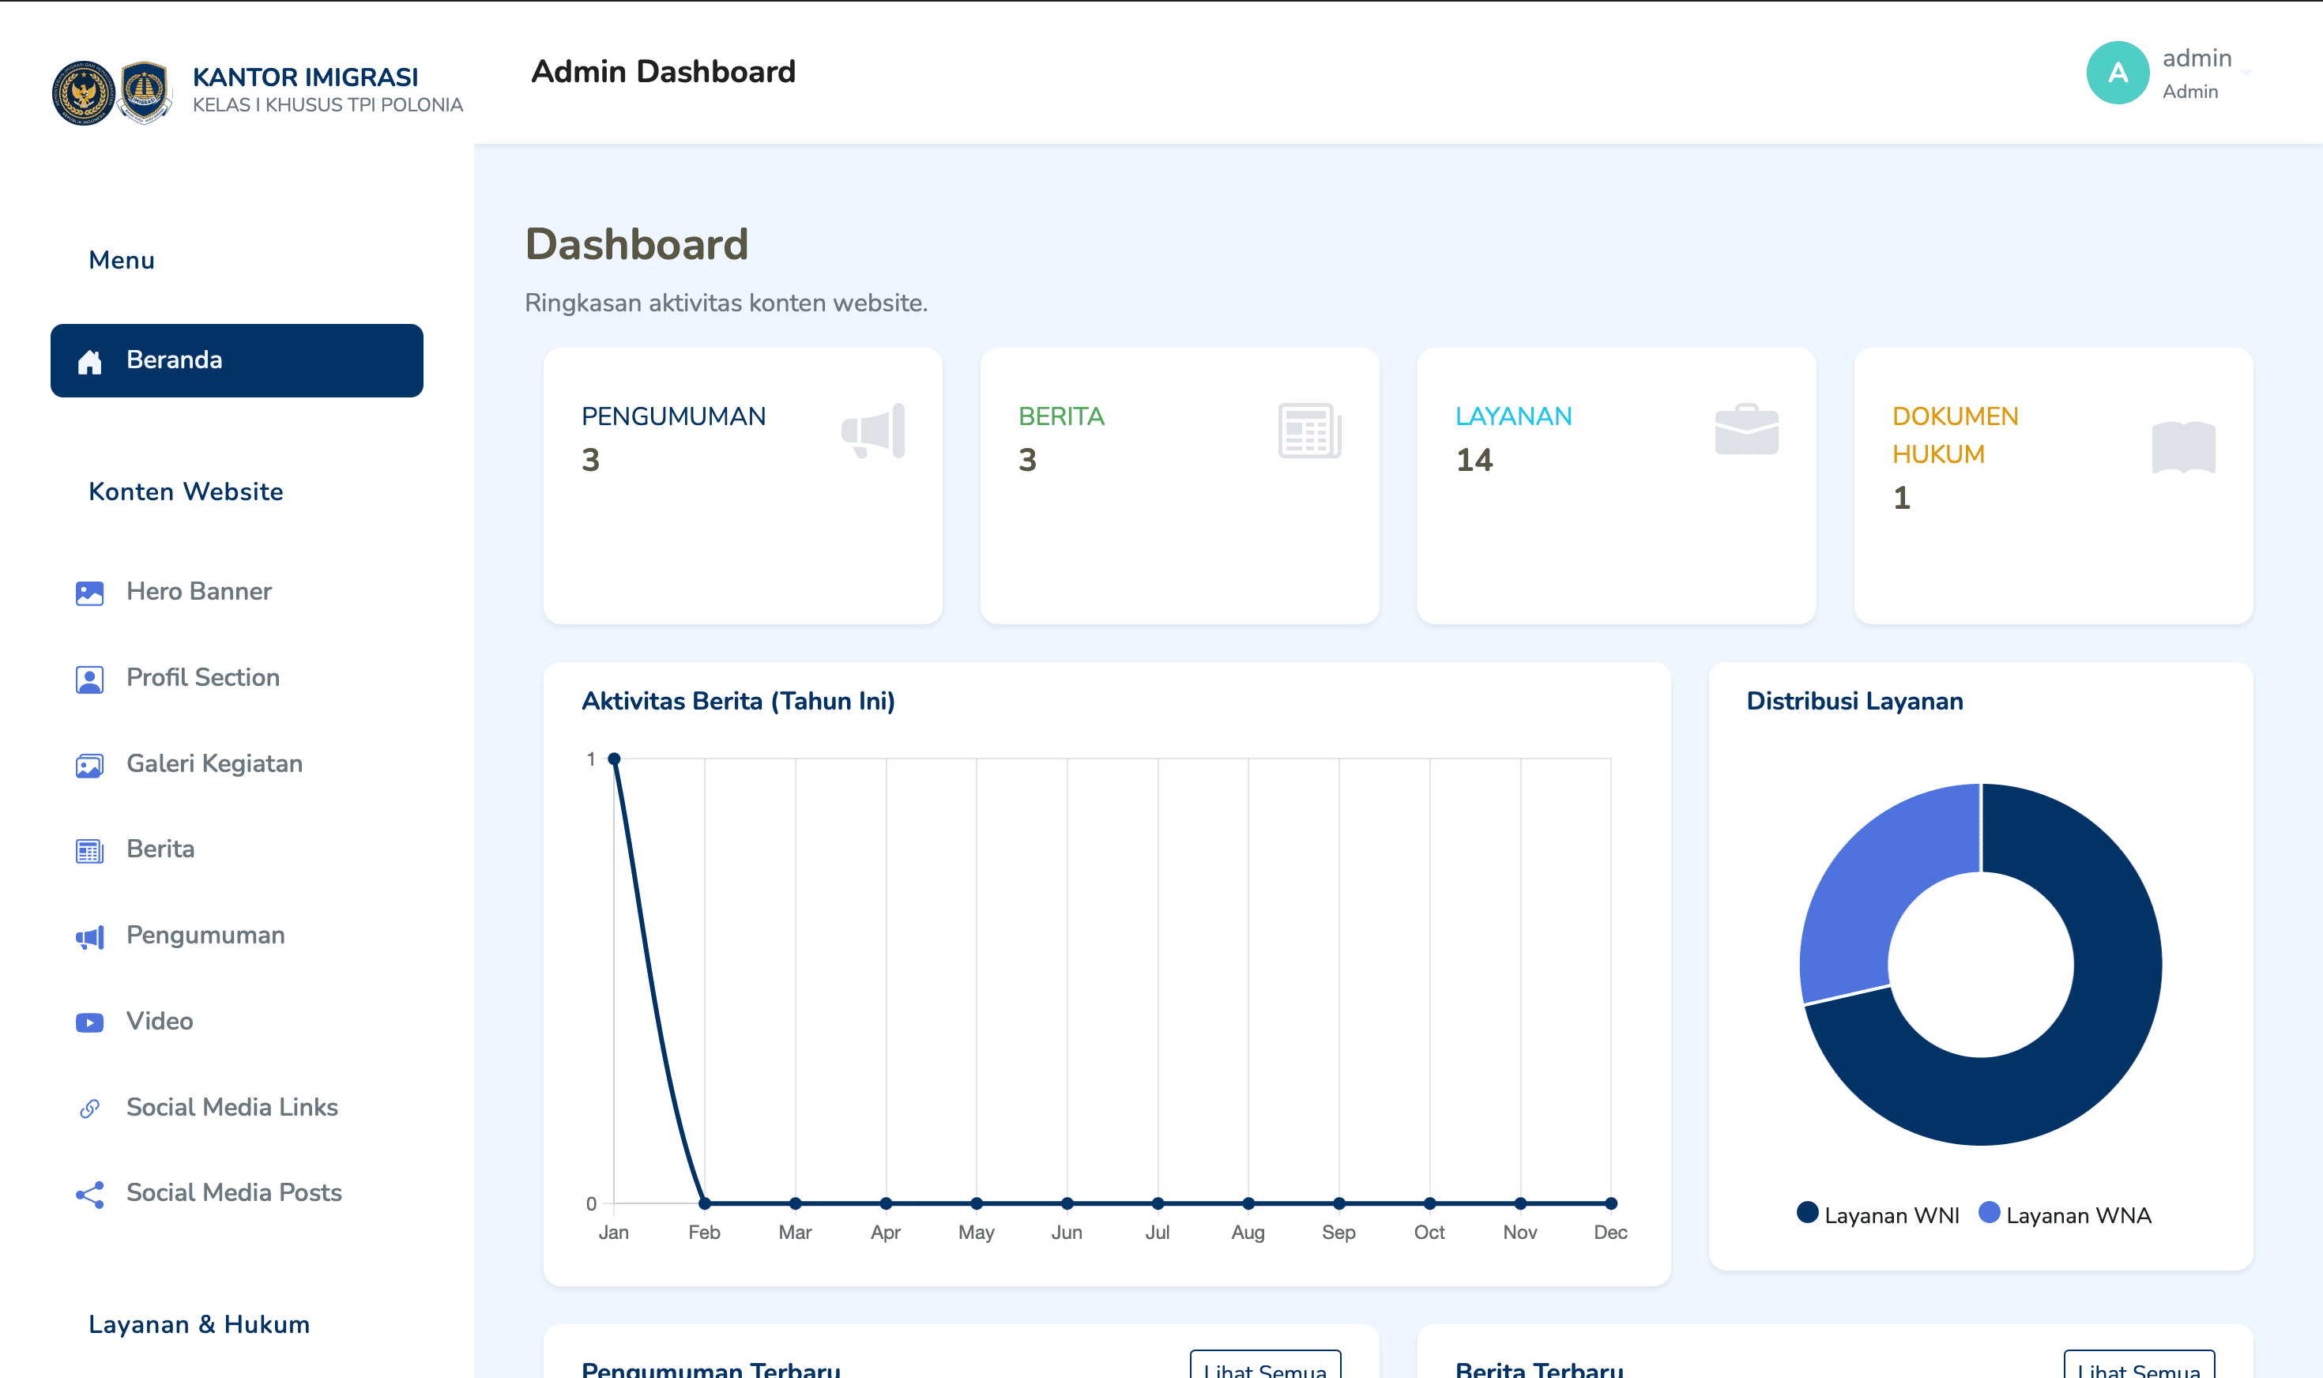2323x1378 pixels.
Task: Click the Kantor Imigrasi logo
Action: [x=111, y=92]
